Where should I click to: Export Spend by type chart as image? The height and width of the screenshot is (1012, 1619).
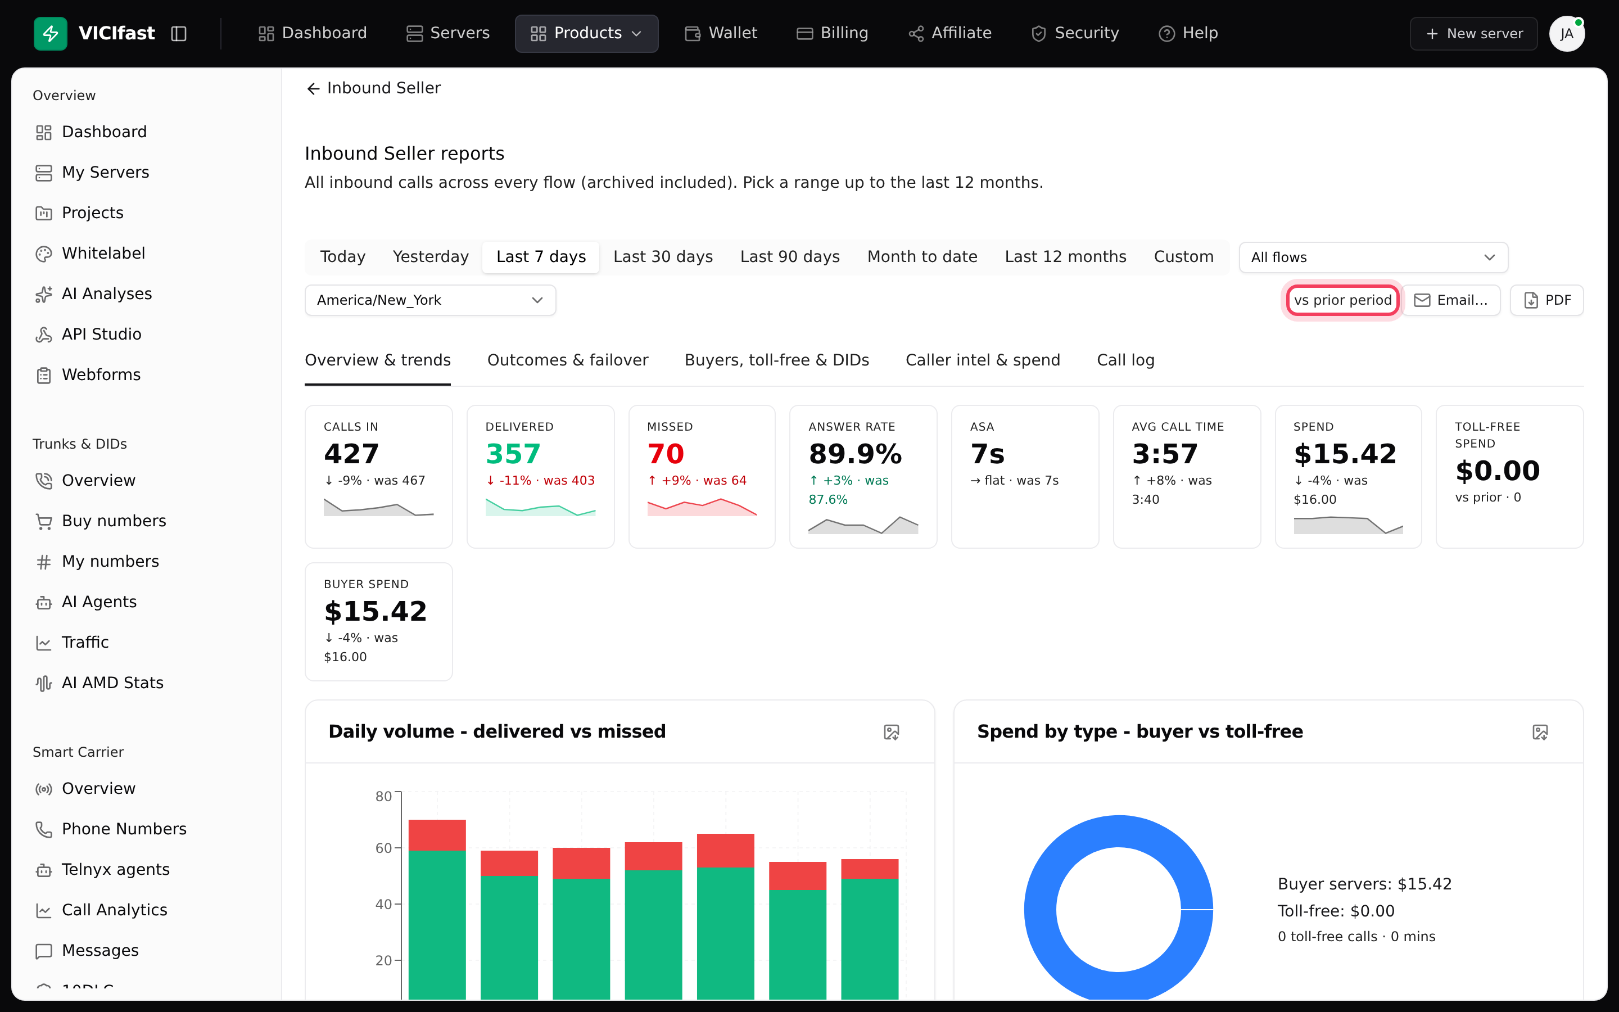pos(1540,732)
